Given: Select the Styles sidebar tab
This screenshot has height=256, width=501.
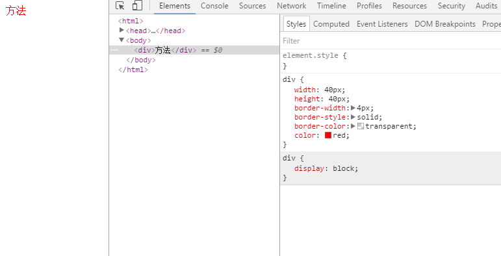Looking at the screenshot, I should [296, 24].
